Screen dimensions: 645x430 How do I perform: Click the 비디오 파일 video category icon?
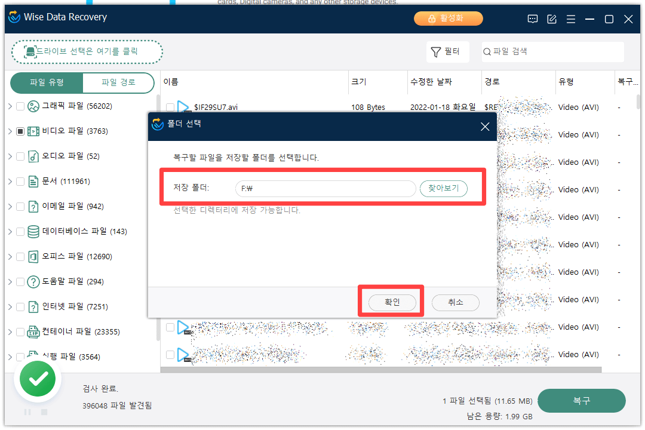(x=34, y=131)
